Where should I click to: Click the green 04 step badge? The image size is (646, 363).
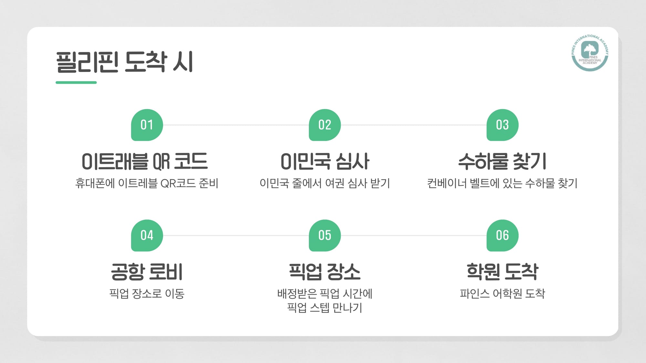click(x=147, y=236)
